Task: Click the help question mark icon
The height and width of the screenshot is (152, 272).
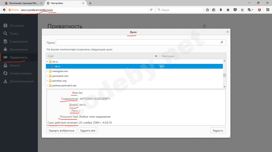Action: click(204, 26)
